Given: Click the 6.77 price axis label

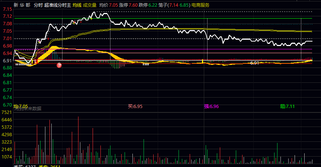Looking at the screenshot, I should 7,90.
